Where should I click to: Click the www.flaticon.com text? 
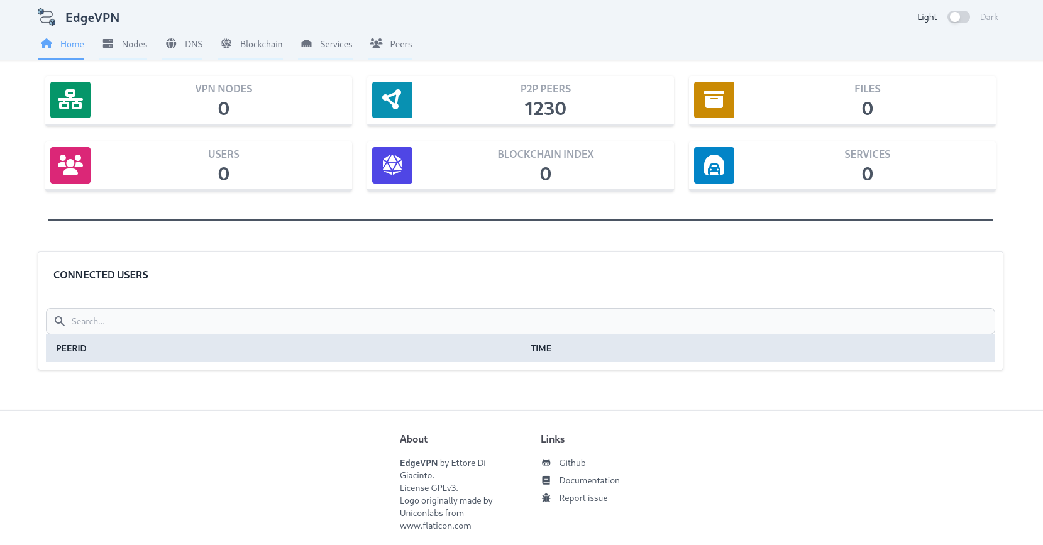[x=435, y=526]
